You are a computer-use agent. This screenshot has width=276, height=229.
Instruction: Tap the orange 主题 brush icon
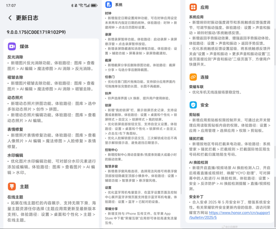pyautogui.click(x=12, y=186)
